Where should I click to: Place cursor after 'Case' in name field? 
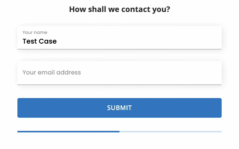point(57,41)
